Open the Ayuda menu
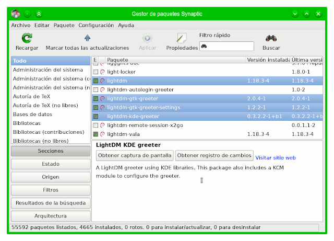This screenshot has width=334, height=241. pyautogui.click(x=126, y=25)
